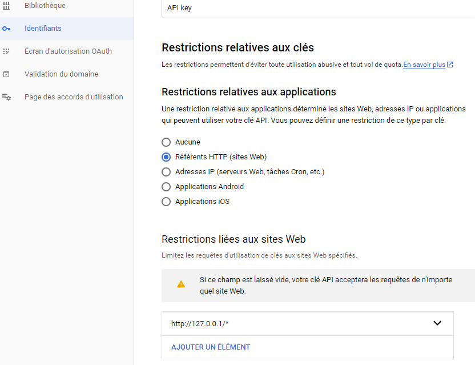Click the API key name field

tap(317, 9)
